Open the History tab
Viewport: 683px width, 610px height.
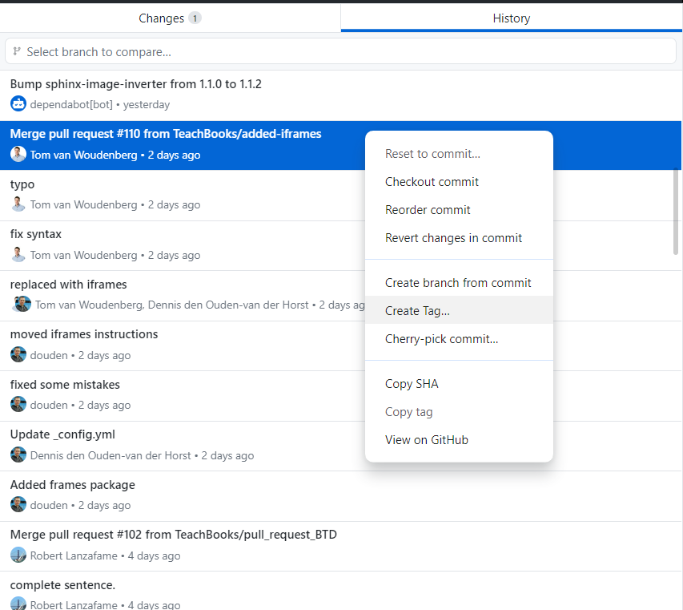(x=511, y=18)
